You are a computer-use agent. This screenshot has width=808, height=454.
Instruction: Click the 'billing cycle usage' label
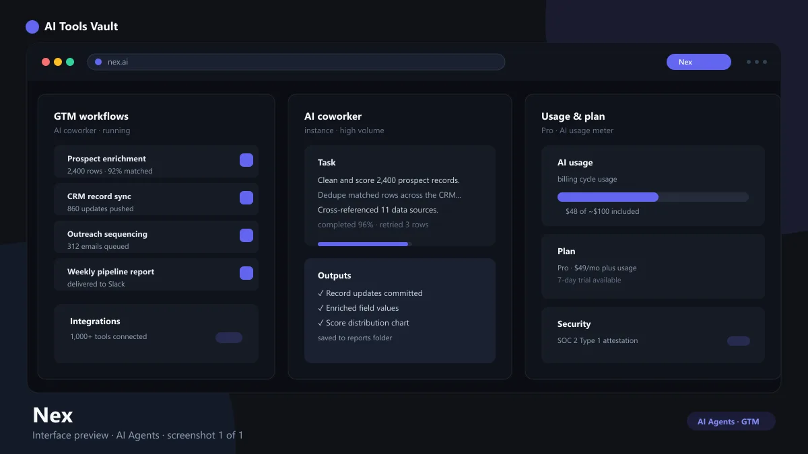587,179
